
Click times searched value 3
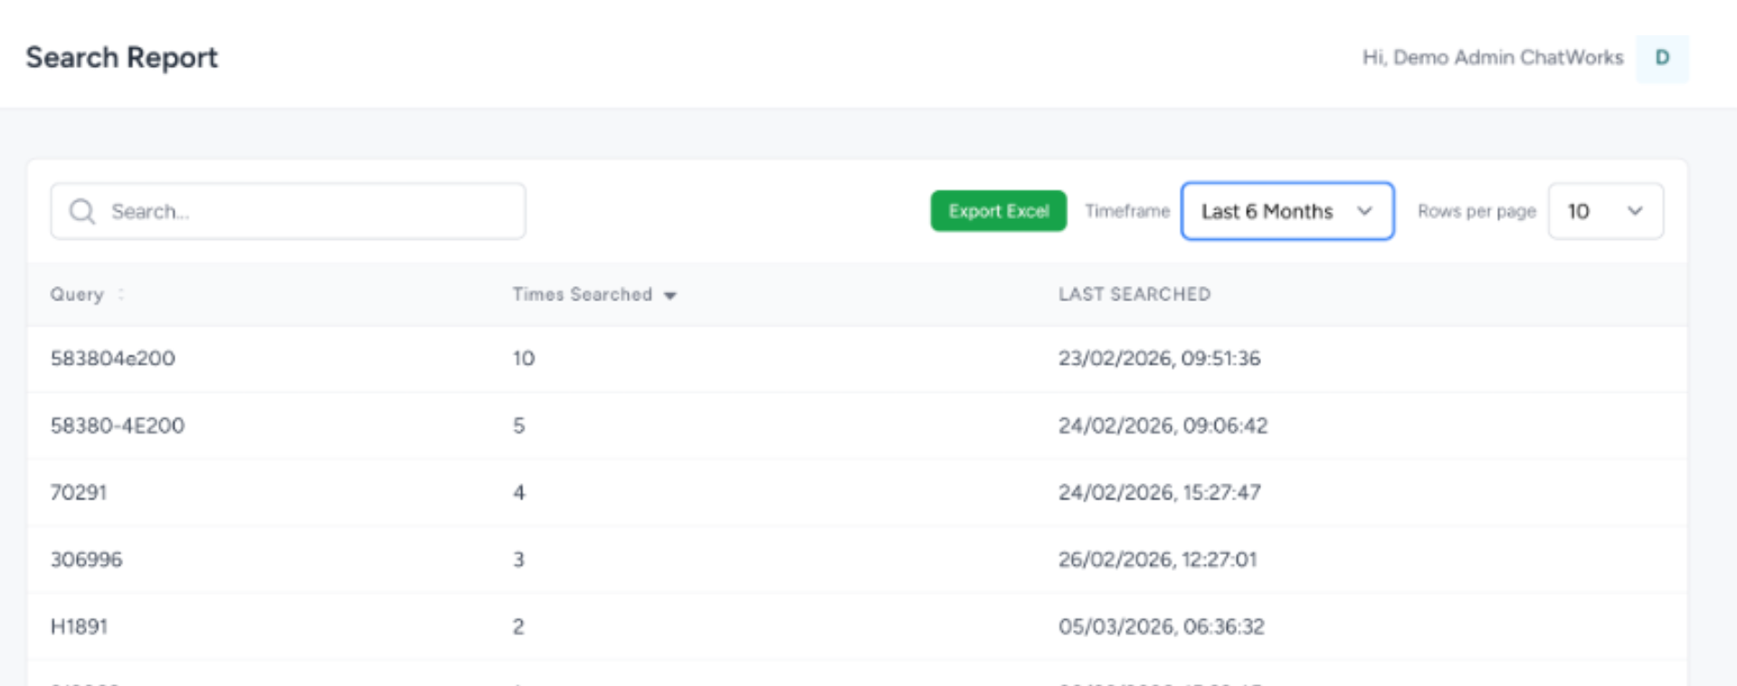[x=519, y=559]
